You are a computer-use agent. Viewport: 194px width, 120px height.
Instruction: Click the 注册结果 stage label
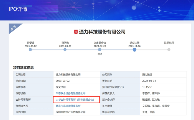(169, 43)
